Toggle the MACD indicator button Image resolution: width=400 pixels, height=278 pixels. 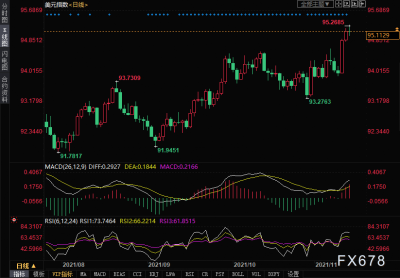pos(100,274)
